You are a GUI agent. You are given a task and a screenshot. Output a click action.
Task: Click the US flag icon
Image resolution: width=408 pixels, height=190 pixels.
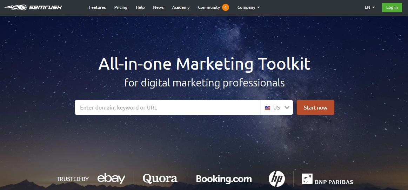[267, 107]
